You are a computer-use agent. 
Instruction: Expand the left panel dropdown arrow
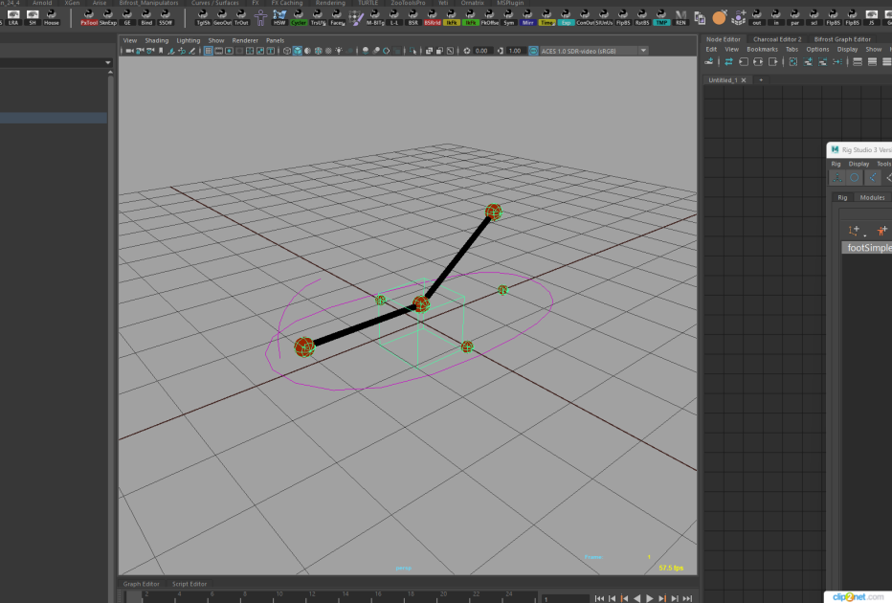point(107,62)
